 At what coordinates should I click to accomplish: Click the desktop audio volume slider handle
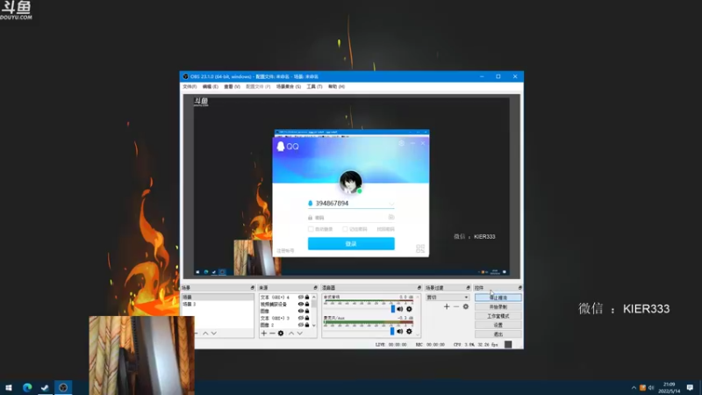pos(392,309)
